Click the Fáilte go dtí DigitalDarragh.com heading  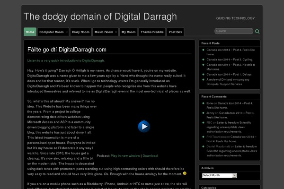click(x=67, y=50)
